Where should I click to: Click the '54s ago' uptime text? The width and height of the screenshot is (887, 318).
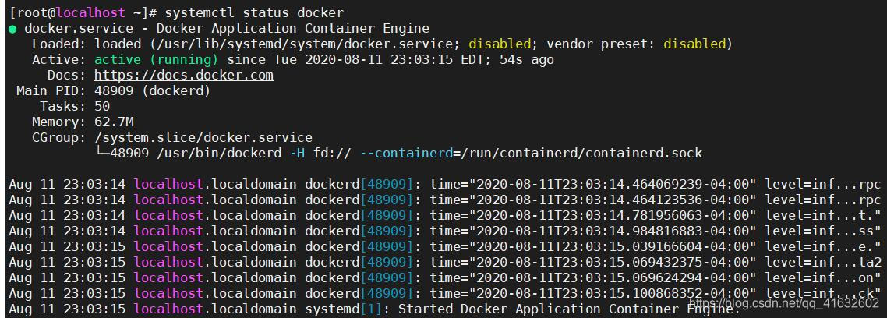(x=527, y=59)
